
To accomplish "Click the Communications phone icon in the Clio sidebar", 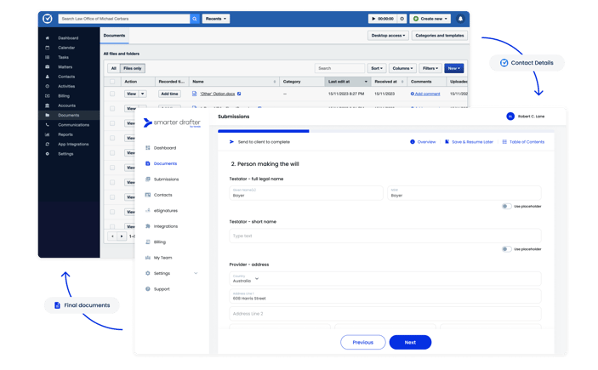I will coord(48,125).
